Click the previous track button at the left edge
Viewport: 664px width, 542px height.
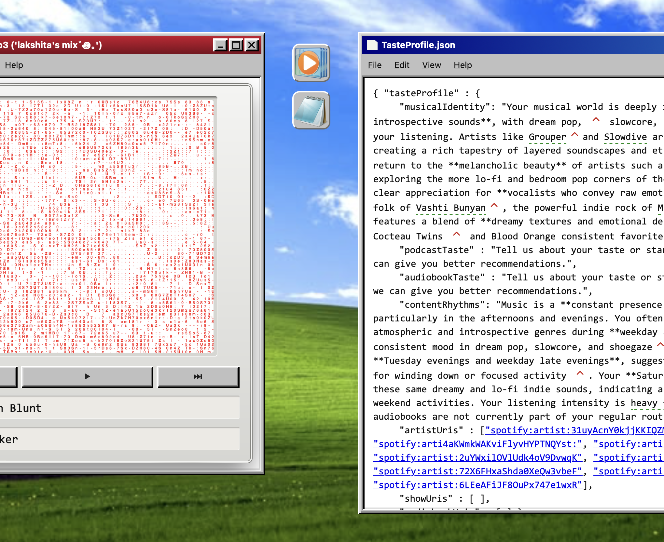(8, 377)
